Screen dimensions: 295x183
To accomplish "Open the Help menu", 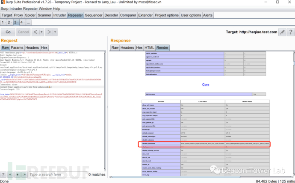I will tap(56, 9).
